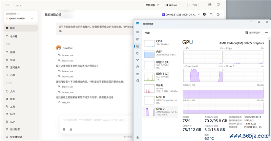The width and height of the screenshot is (271, 141).
Task: Select 磁盘 0 (D:) in performance list
Action: tap(160, 65)
